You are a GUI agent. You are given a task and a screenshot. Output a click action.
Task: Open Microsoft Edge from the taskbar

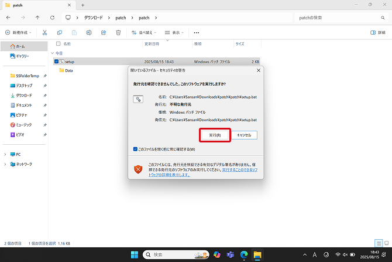pos(244,255)
